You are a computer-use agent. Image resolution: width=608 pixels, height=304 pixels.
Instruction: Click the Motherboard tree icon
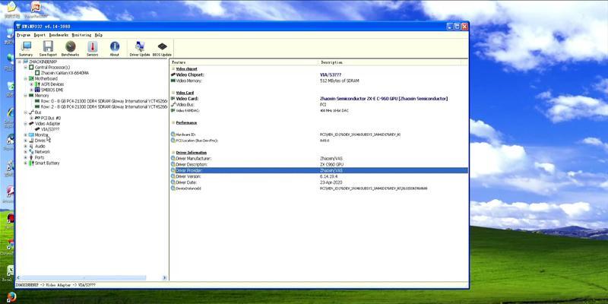point(31,79)
